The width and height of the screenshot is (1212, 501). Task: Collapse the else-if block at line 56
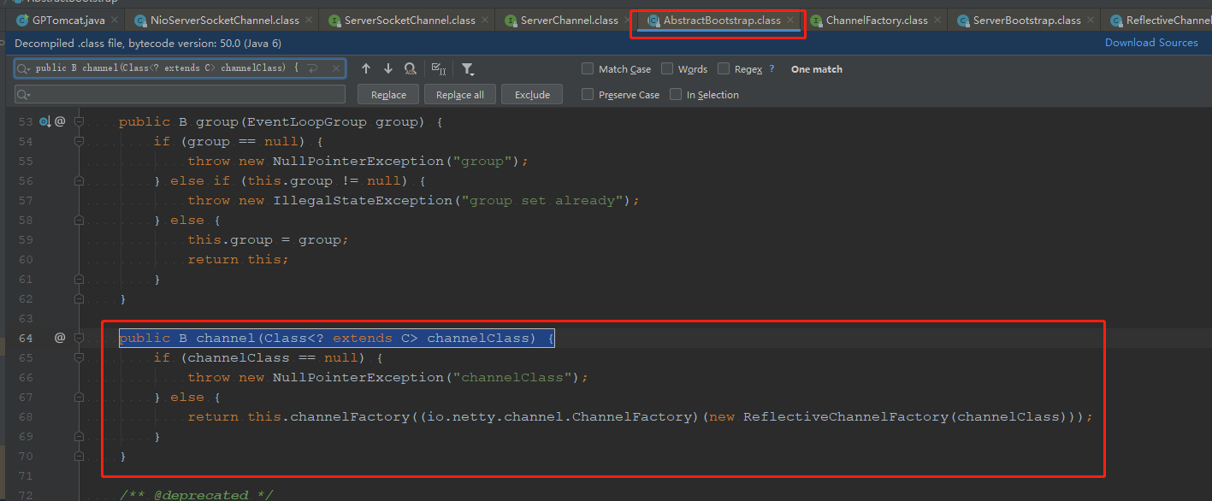(x=79, y=180)
